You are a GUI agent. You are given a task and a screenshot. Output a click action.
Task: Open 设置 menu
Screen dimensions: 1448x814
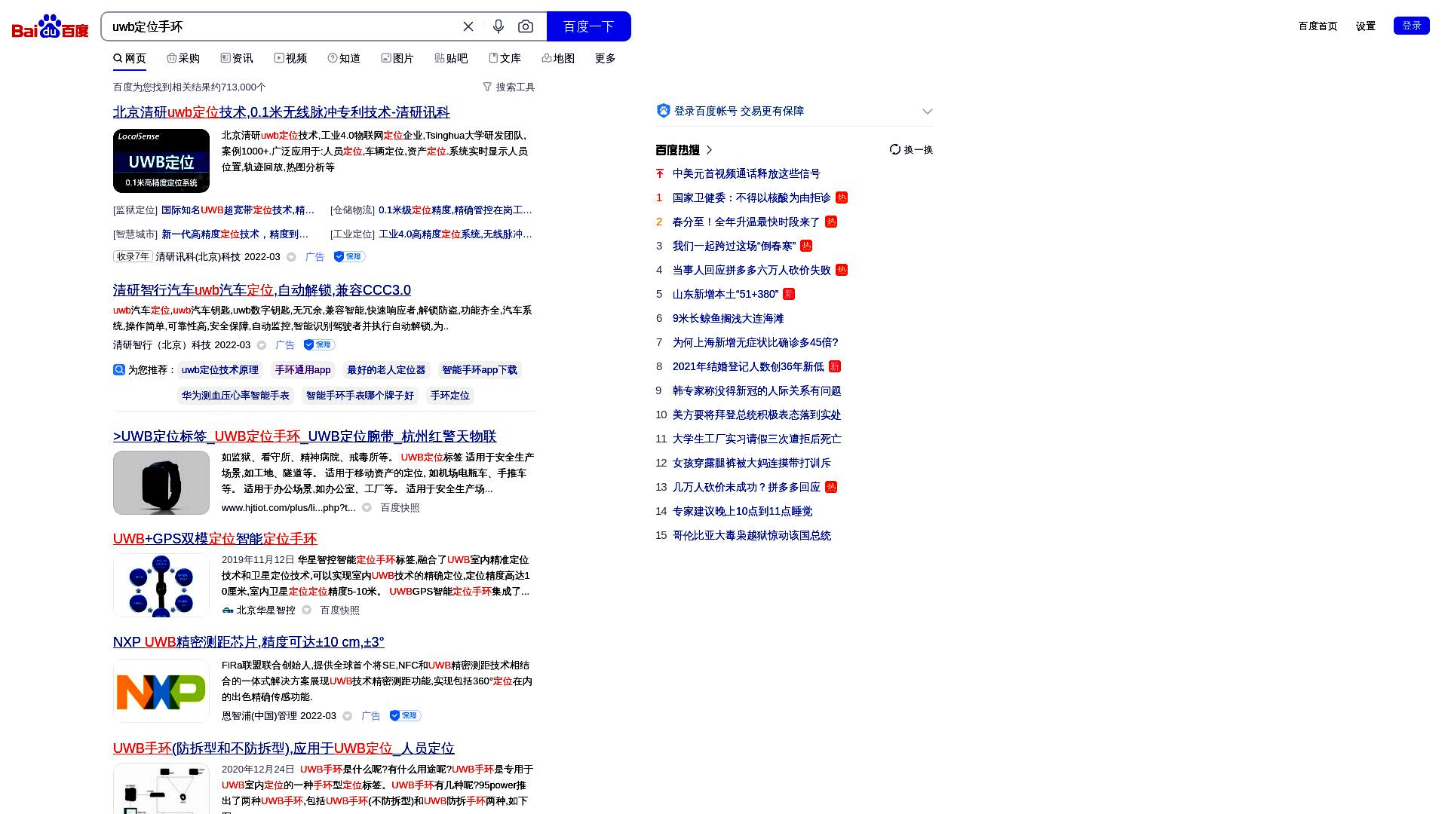pos(1366,26)
